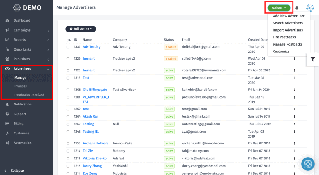Image resolution: width=319 pixels, height=175 pixels.
Task: Open notifications bell in top header
Action: click(x=297, y=8)
